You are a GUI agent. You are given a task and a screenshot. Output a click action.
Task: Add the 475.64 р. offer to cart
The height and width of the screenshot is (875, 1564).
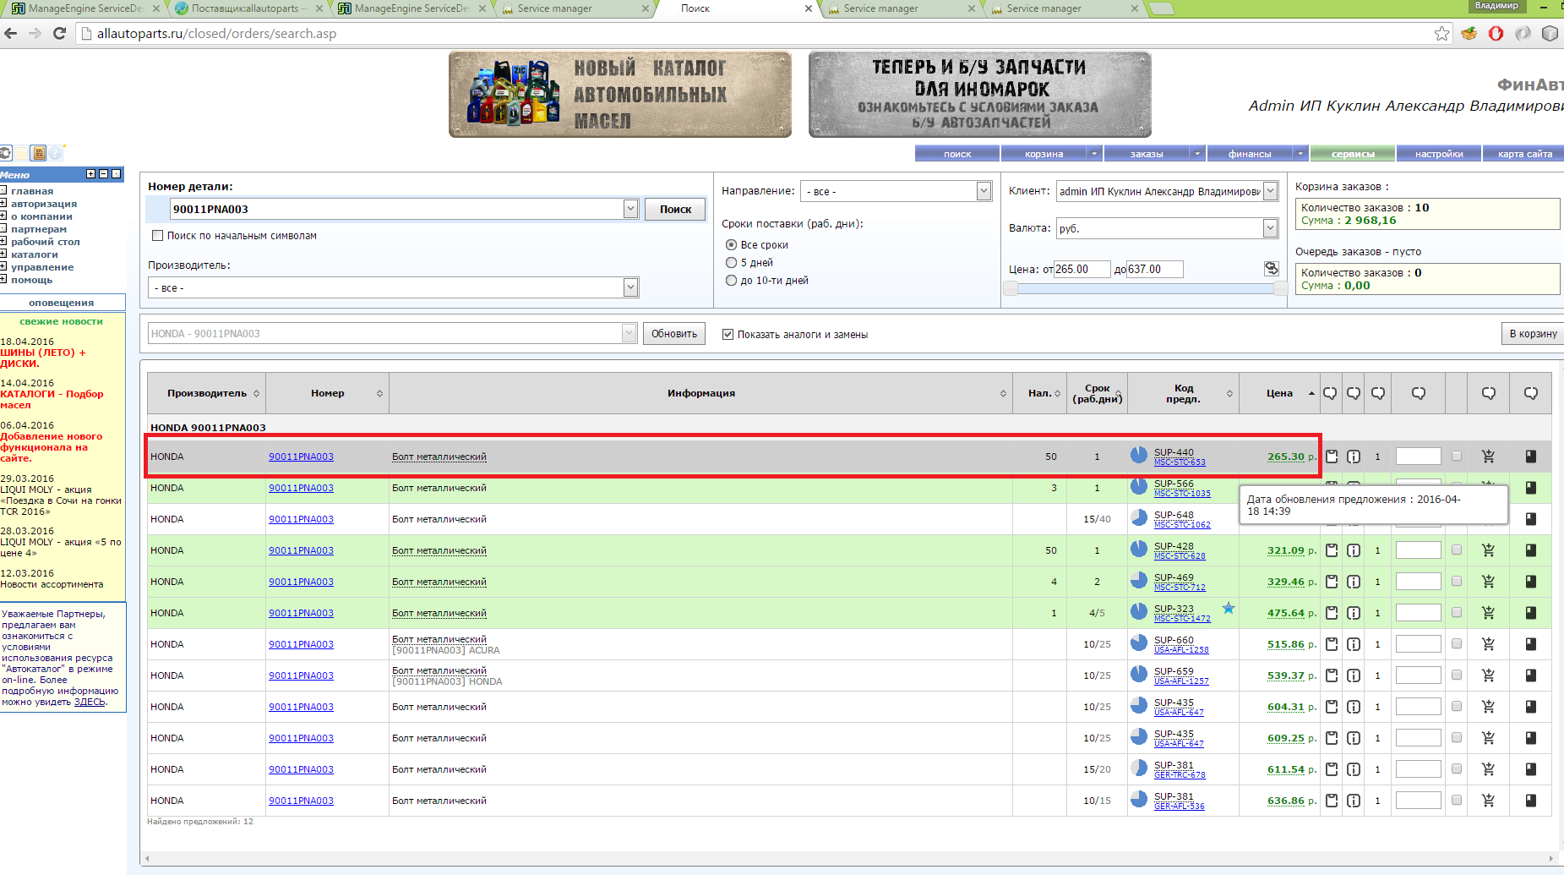pos(1488,613)
